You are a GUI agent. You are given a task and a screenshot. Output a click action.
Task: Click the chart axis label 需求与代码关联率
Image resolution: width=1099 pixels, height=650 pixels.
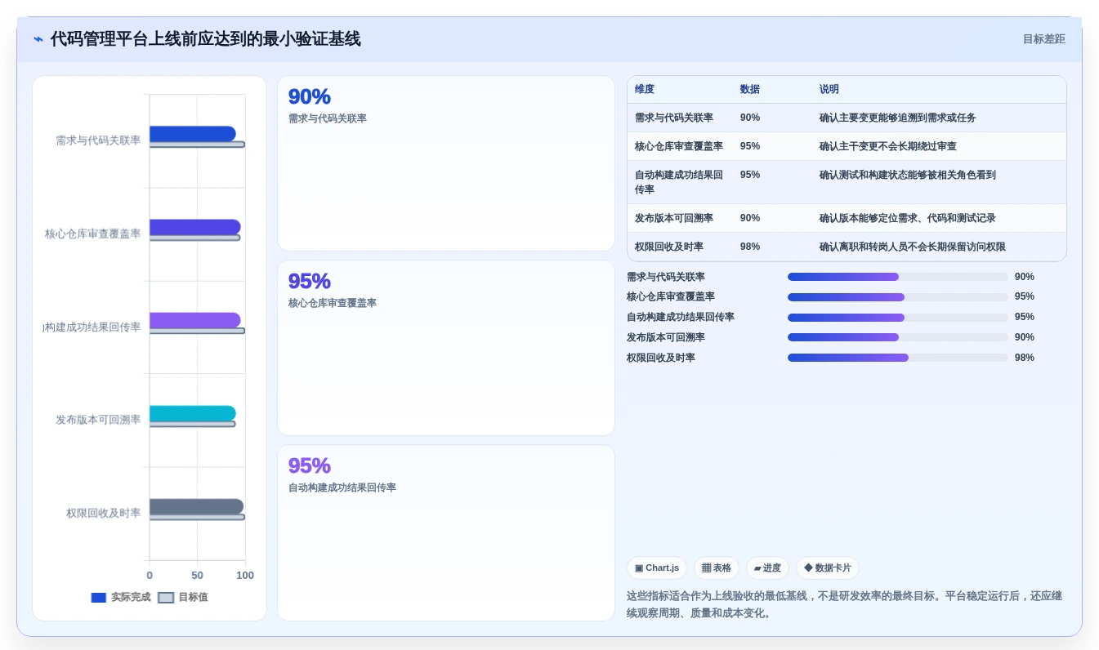98,140
